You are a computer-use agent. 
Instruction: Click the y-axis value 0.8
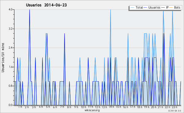(x=10, y=86)
